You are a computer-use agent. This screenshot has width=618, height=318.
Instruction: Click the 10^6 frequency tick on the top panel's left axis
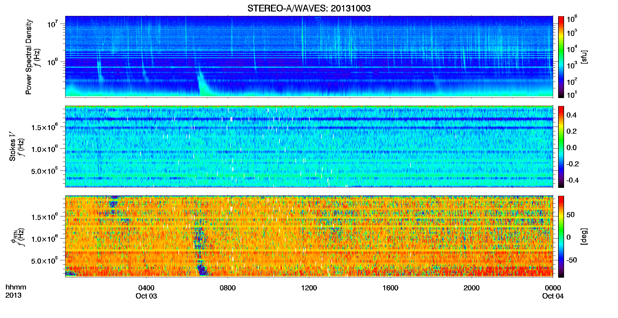[52, 62]
